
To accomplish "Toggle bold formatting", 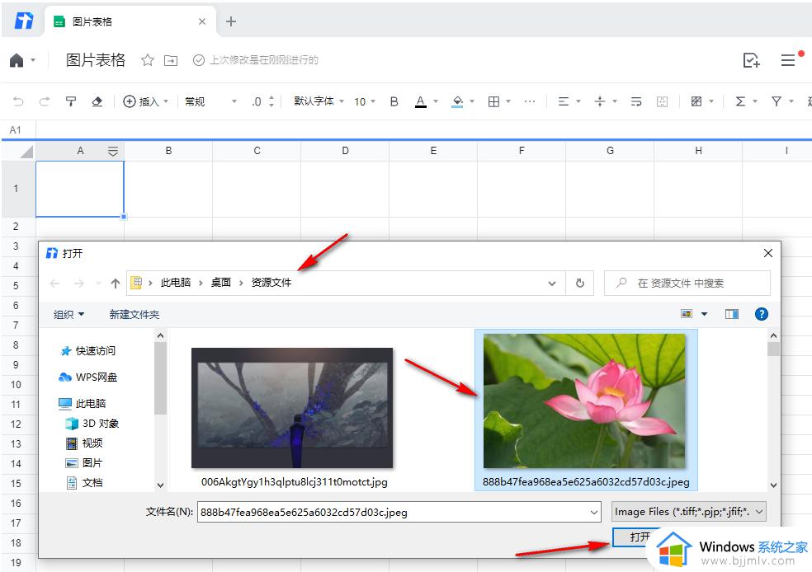I will click(394, 101).
